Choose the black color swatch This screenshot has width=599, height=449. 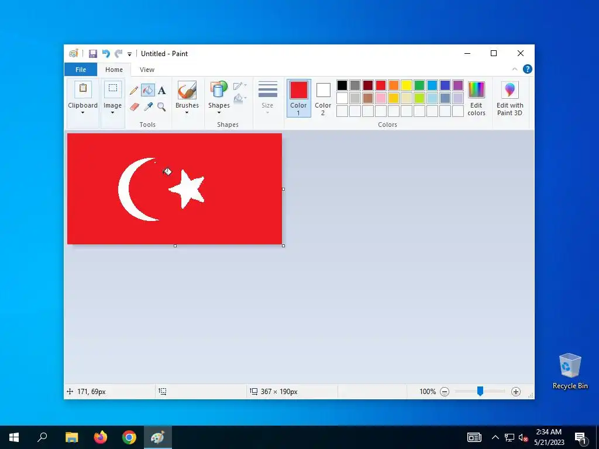point(342,85)
